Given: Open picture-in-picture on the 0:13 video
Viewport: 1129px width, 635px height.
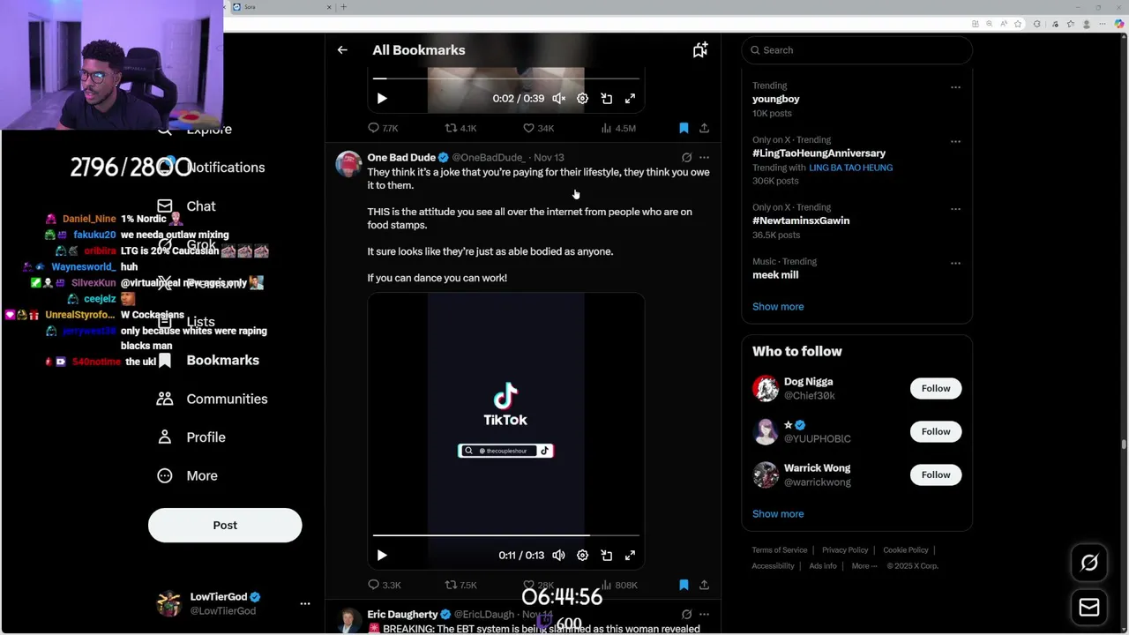Looking at the screenshot, I should point(607,556).
